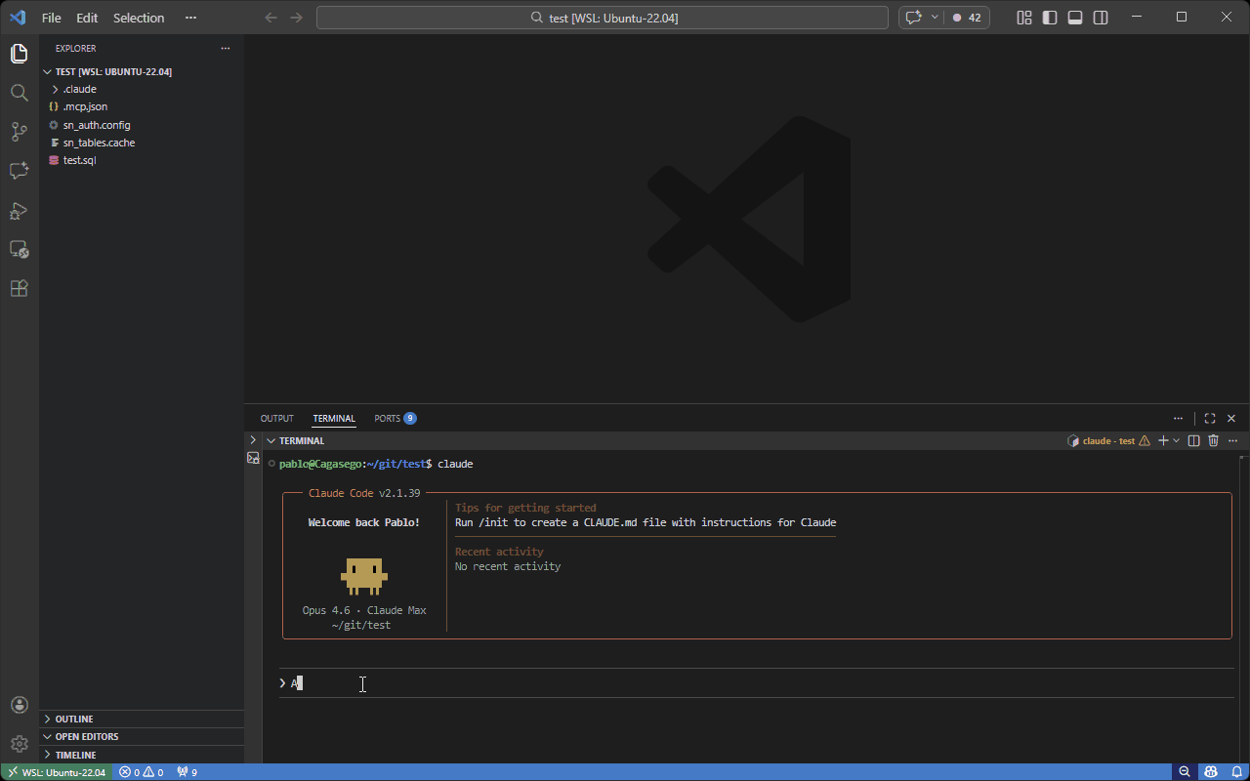Image resolution: width=1250 pixels, height=781 pixels.
Task: Toggle the secondary side bar
Action: pyautogui.click(x=1100, y=17)
